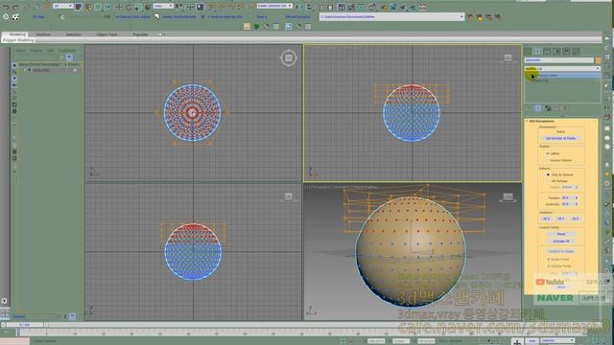Open the Hierarchy command panel tab
Screen dimensions: 614x345
[547, 51]
